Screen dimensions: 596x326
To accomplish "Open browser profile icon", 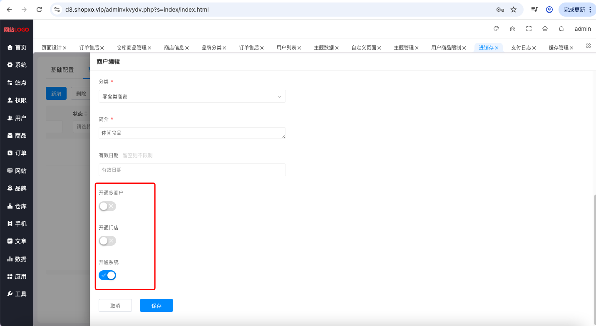I will [x=549, y=10].
